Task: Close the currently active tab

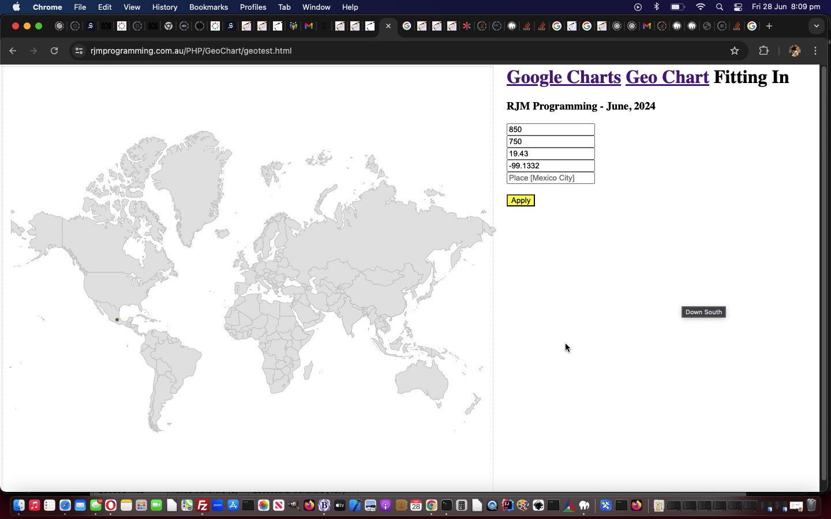Action: pyautogui.click(x=388, y=26)
